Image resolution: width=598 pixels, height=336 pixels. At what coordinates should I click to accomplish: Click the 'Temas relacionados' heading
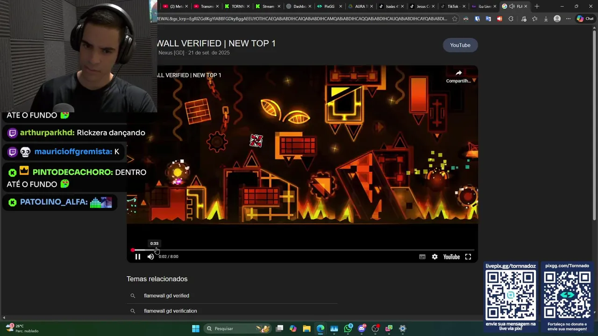click(x=157, y=279)
